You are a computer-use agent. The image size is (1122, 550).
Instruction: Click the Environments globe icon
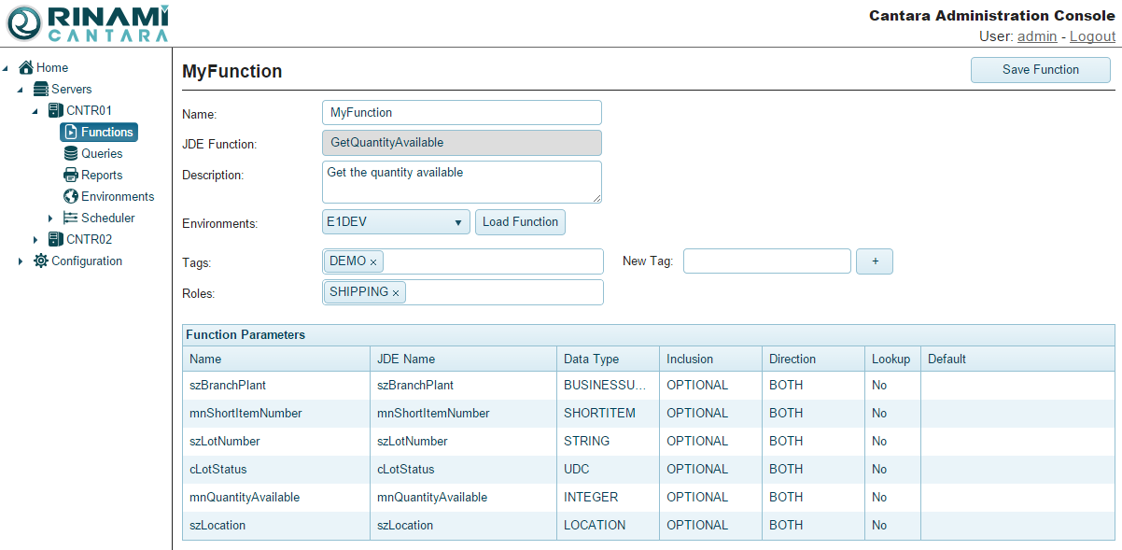click(71, 196)
